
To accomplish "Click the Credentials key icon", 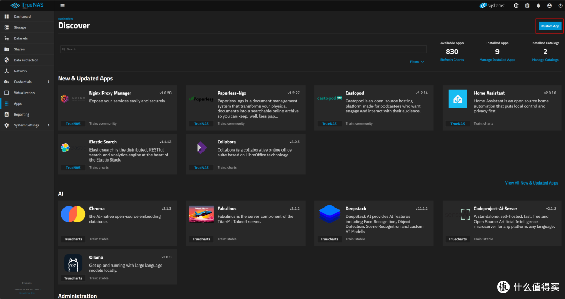I will click(6, 82).
